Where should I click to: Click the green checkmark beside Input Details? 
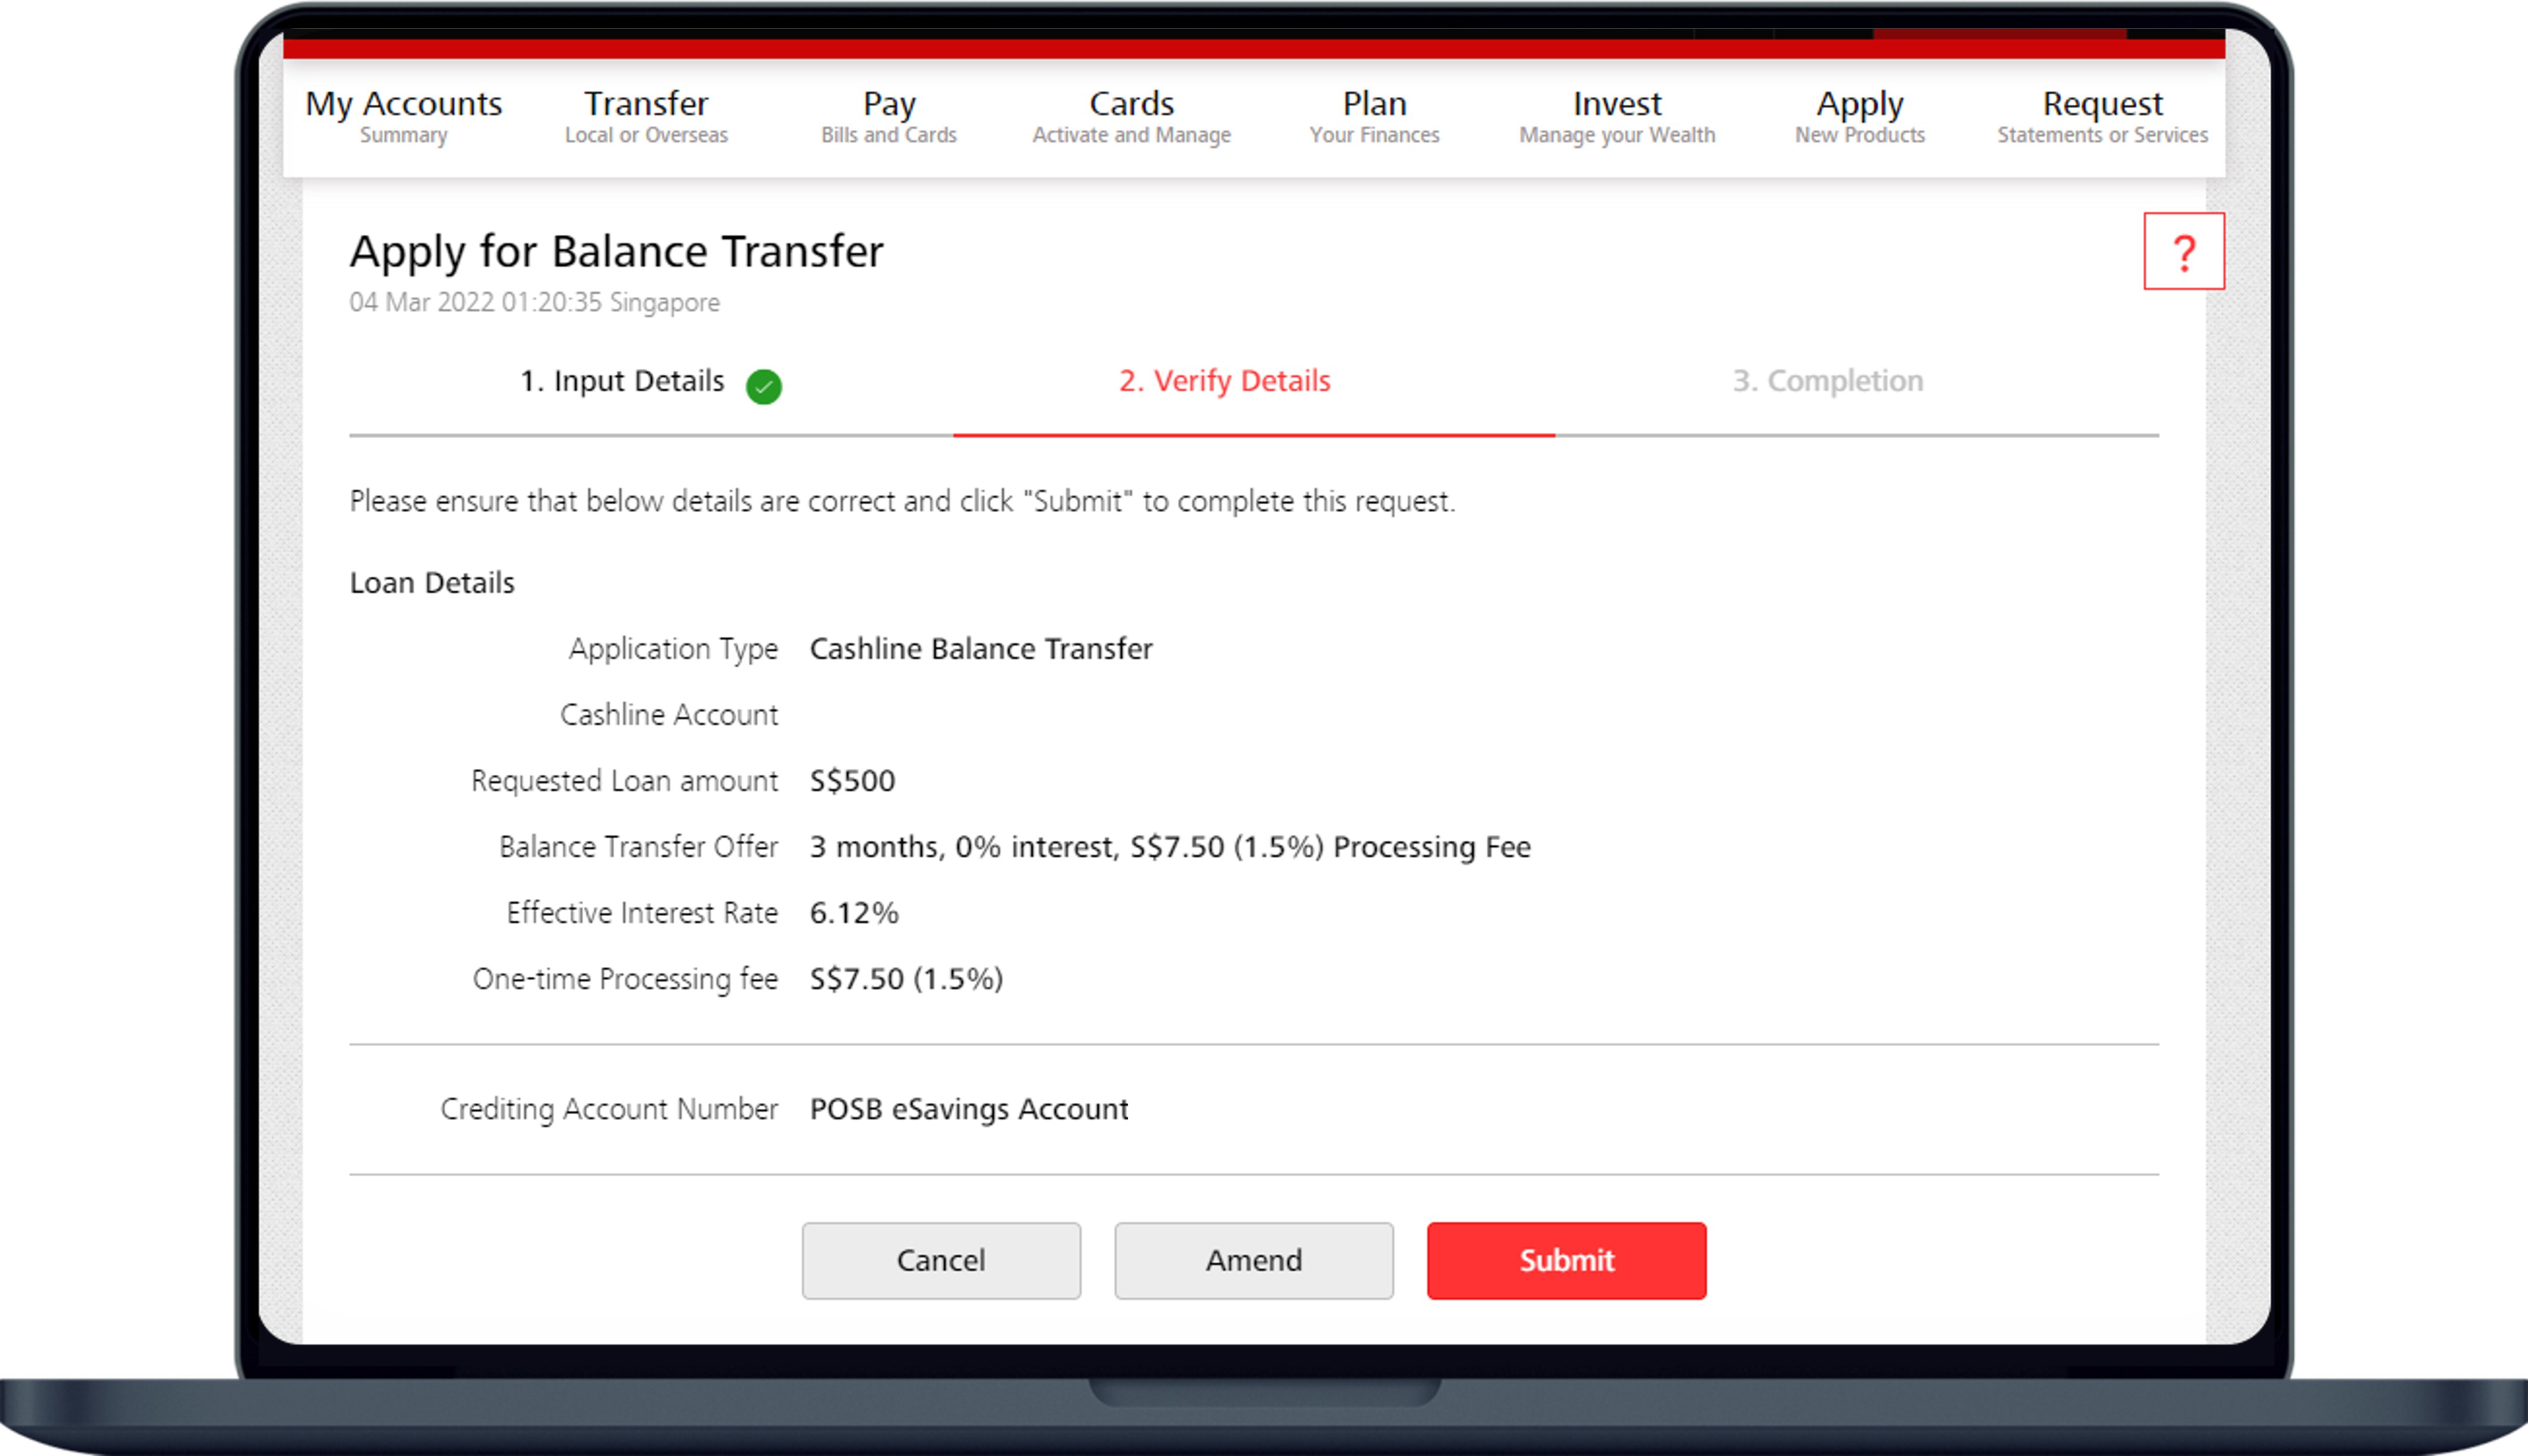(763, 386)
